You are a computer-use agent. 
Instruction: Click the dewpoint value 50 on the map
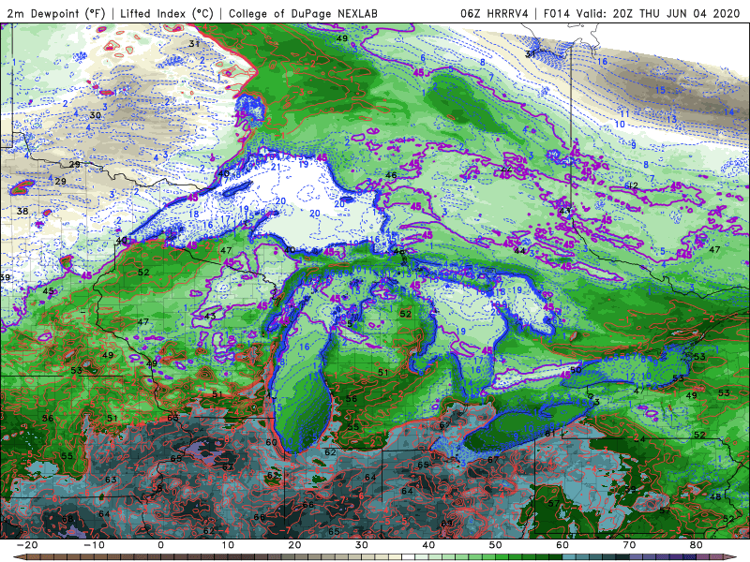coord(576,370)
